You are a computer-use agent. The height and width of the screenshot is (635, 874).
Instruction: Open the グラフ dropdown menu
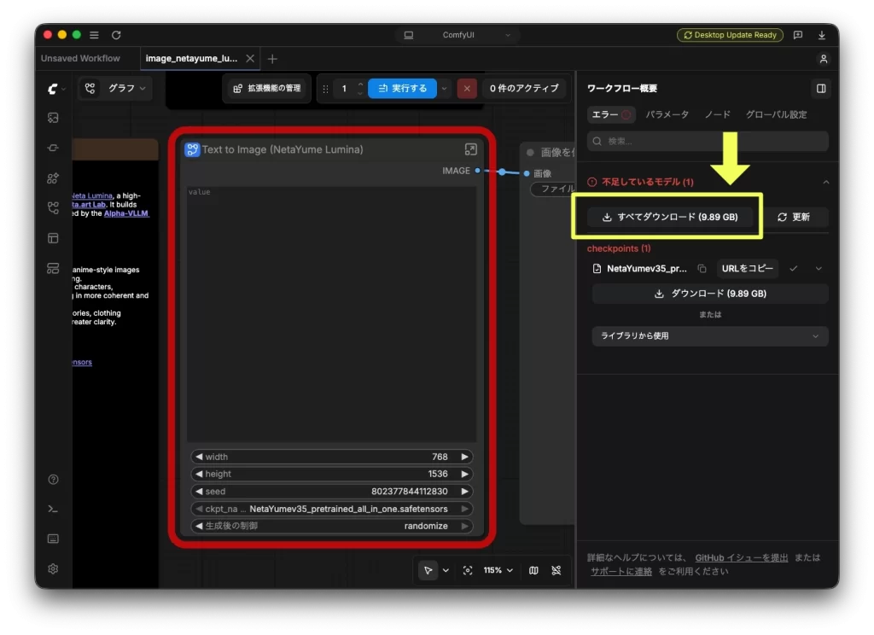click(127, 88)
